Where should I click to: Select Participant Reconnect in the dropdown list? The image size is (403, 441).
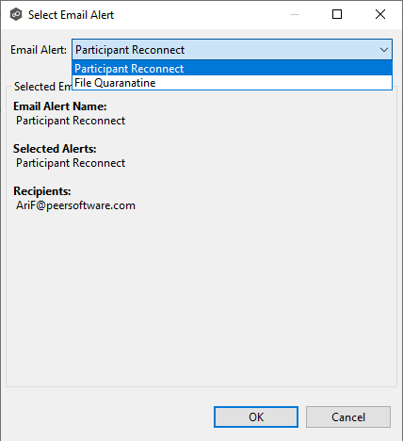click(232, 68)
